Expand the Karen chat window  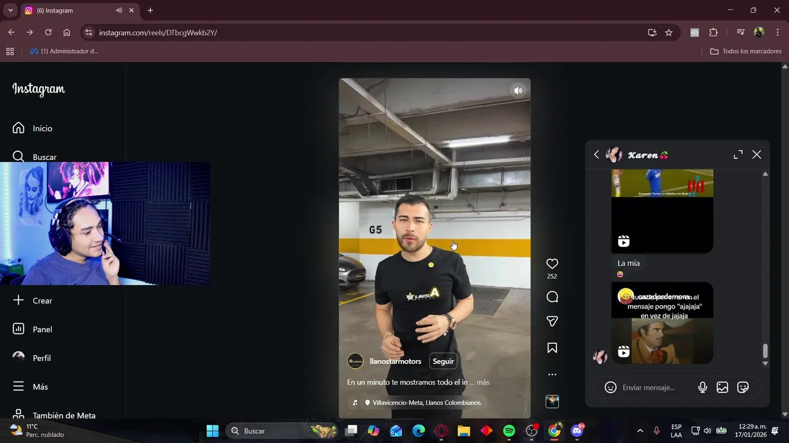point(738,154)
